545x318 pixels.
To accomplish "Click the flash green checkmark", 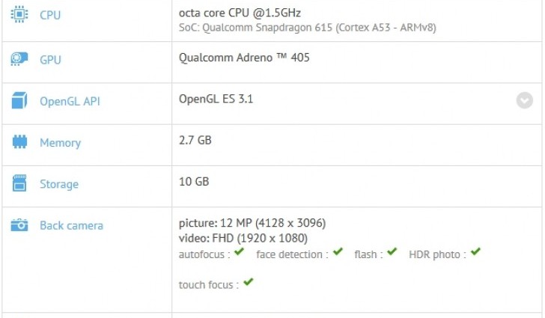I will click(x=392, y=253).
